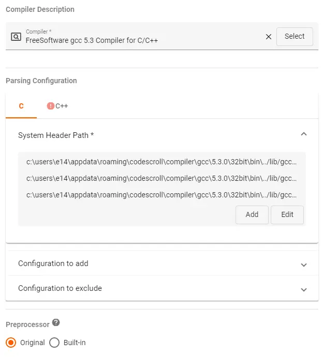
Task: Click the warning icon on C++ tab
Action: point(51,106)
